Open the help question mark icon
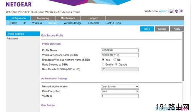This screenshot has height=112, width=191. pos(177,11)
